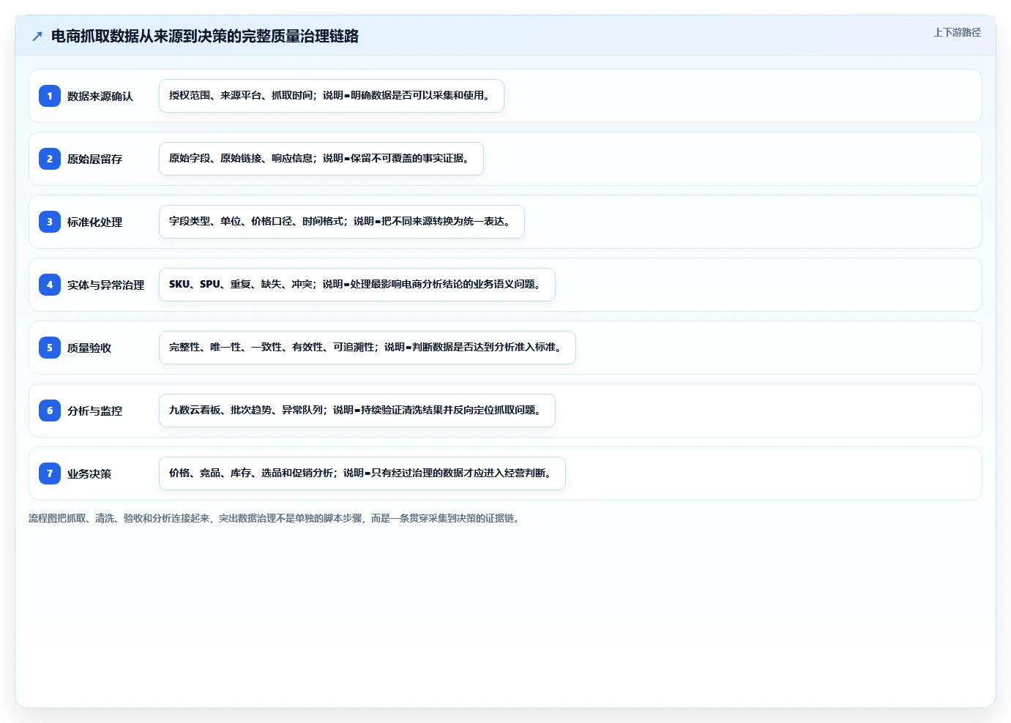Click step number badge 3
Image resolution: width=1011 pixels, height=723 pixels.
click(x=50, y=222)
